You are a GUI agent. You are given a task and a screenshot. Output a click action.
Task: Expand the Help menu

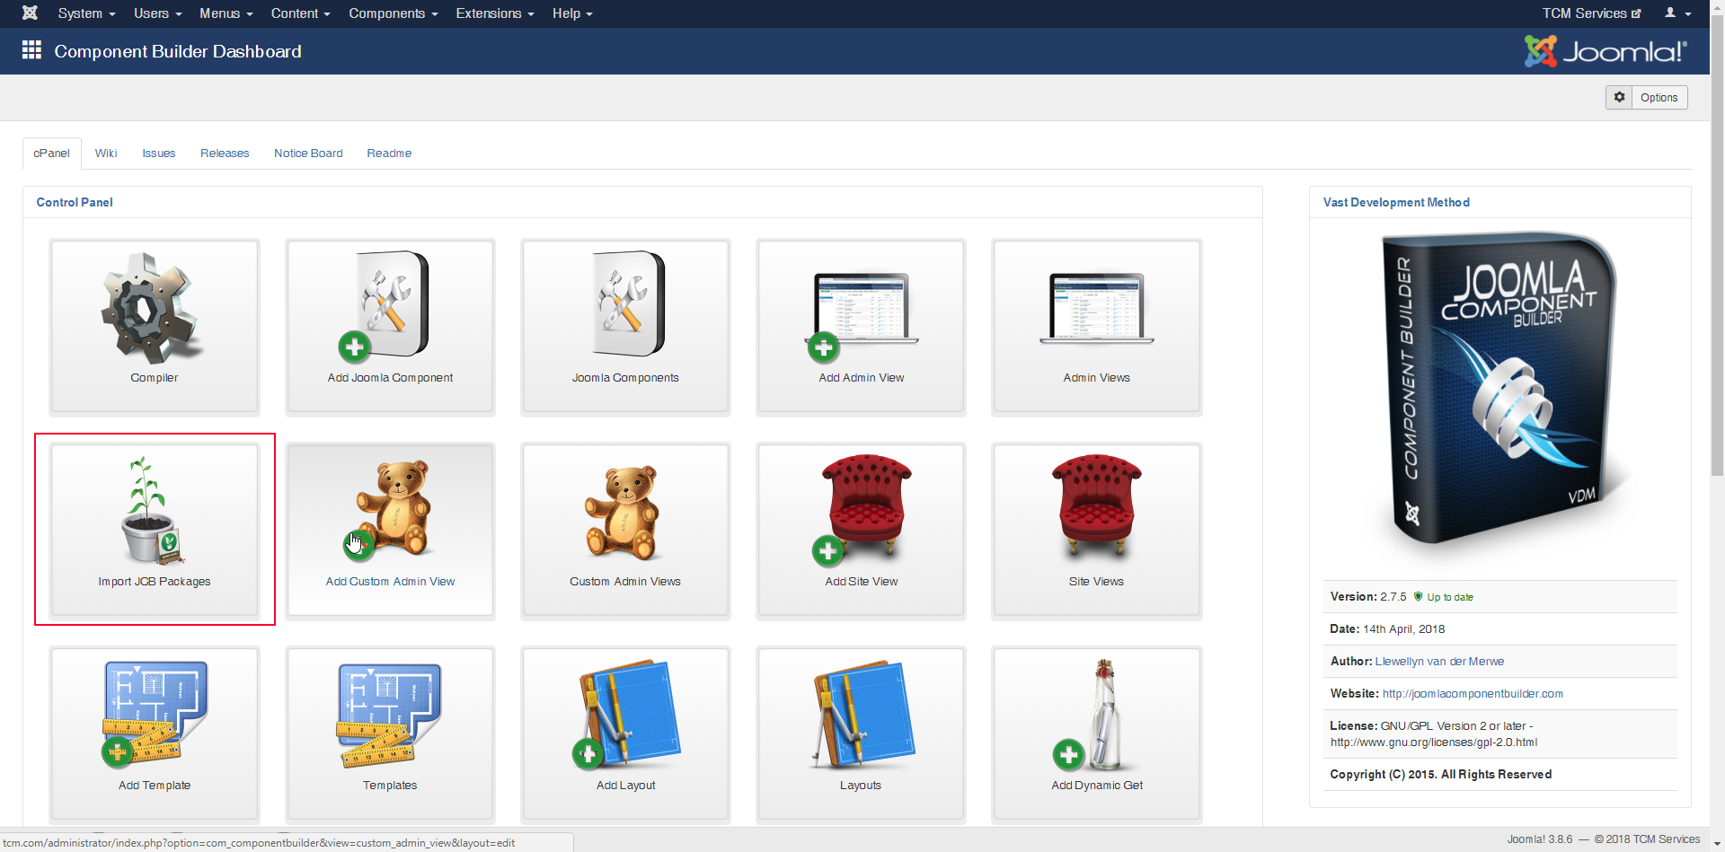572,13
